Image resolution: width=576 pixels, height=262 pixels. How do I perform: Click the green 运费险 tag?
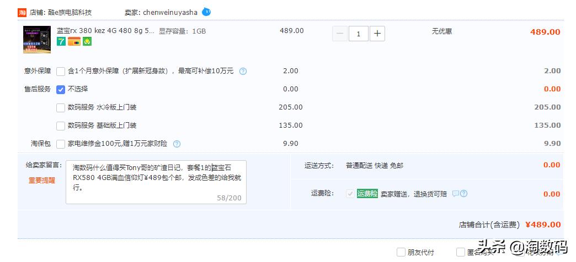[x=367, y=194]
